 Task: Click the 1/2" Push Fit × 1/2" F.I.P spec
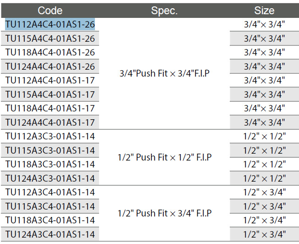click(x=164, y=157)
